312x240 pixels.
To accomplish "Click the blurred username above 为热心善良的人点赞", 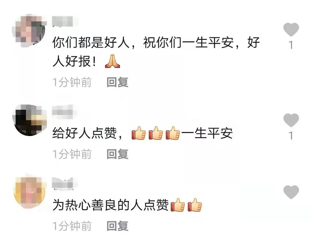I will (x=63, y=183).
